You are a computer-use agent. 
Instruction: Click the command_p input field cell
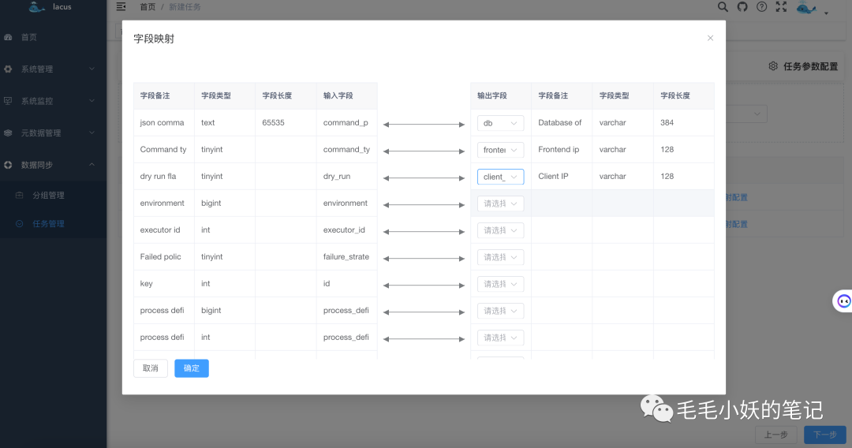pos(346,123)
